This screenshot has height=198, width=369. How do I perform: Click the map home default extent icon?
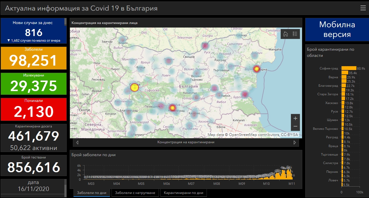(x=286, y=34)
